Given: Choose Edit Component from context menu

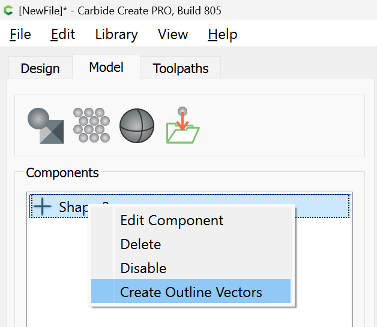Looking at the screenshot, I should [191, 220].
